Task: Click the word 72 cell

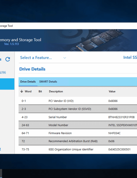Action: 23,141
